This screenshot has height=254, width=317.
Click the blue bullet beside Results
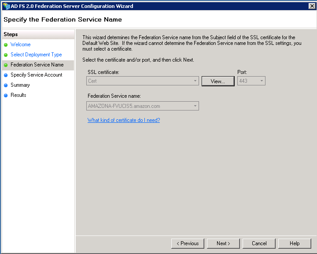6,95
